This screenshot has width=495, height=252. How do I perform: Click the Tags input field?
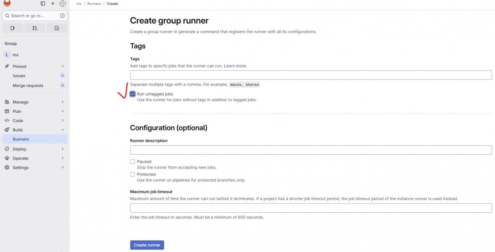[311, 75]
